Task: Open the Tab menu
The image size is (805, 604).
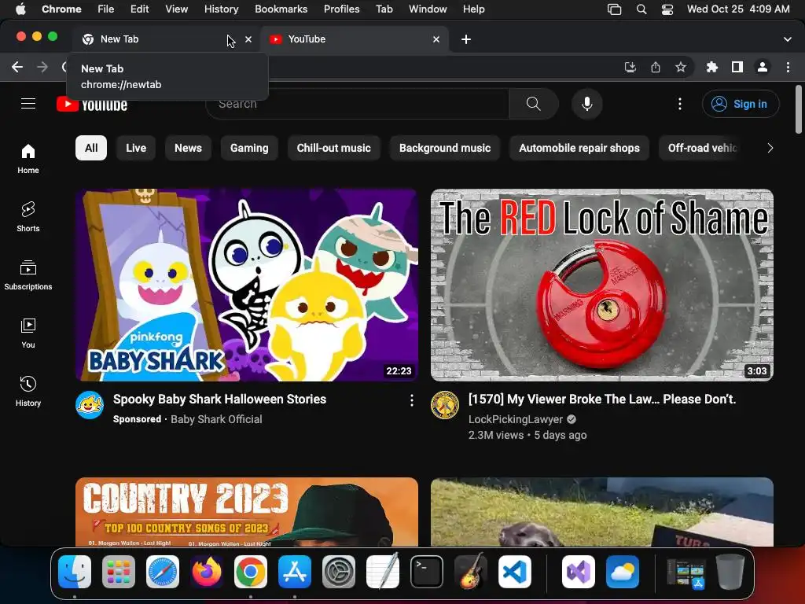Action: [384, 9]
